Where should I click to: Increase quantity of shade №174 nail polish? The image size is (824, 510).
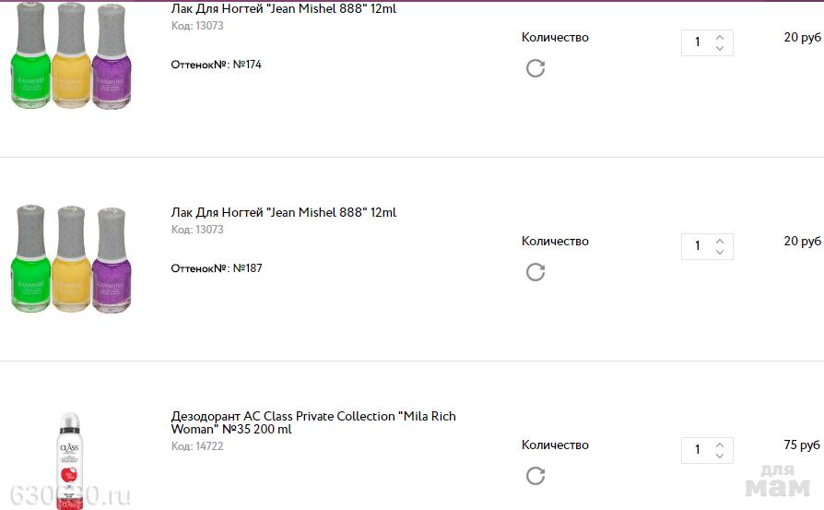(x=720, y=36)
